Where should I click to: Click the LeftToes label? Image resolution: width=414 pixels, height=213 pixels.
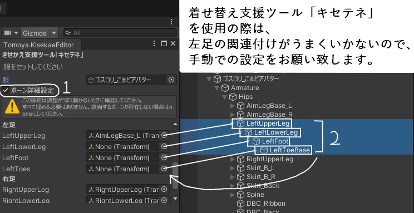(16, 169)
